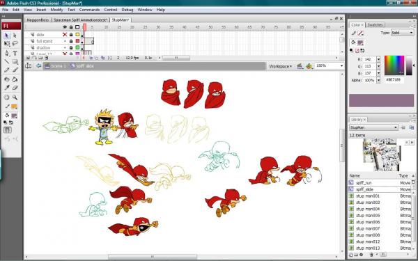Select the Line tool
This screenshot has width=418, height=261.
[7, 62]
